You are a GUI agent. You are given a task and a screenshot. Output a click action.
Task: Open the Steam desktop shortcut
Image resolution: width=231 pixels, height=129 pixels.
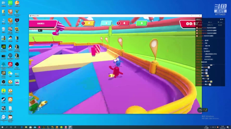pos(4,100)
